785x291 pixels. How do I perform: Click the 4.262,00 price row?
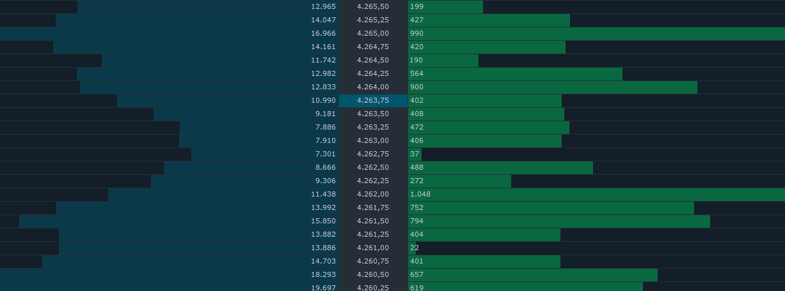tap(373, 194)
